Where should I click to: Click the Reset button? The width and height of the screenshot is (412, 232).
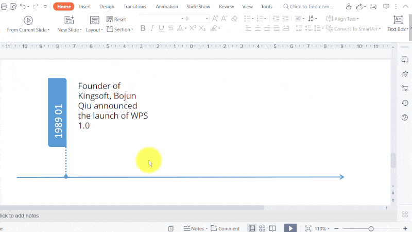click(x=116, y=19)
